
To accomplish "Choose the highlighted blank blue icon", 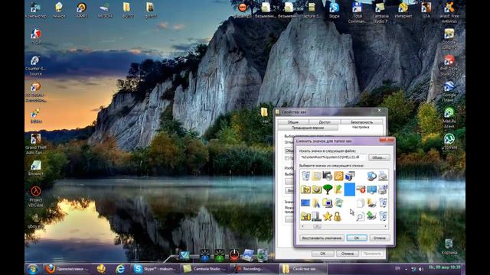I will pyautogui.click(x=349, y=189).
